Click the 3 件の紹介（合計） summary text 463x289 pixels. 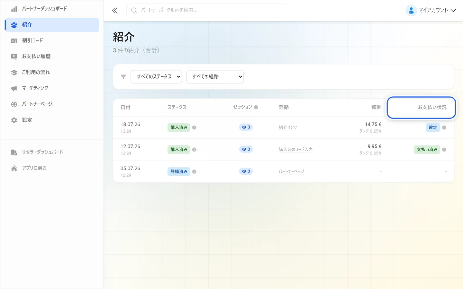pos(136,50)
